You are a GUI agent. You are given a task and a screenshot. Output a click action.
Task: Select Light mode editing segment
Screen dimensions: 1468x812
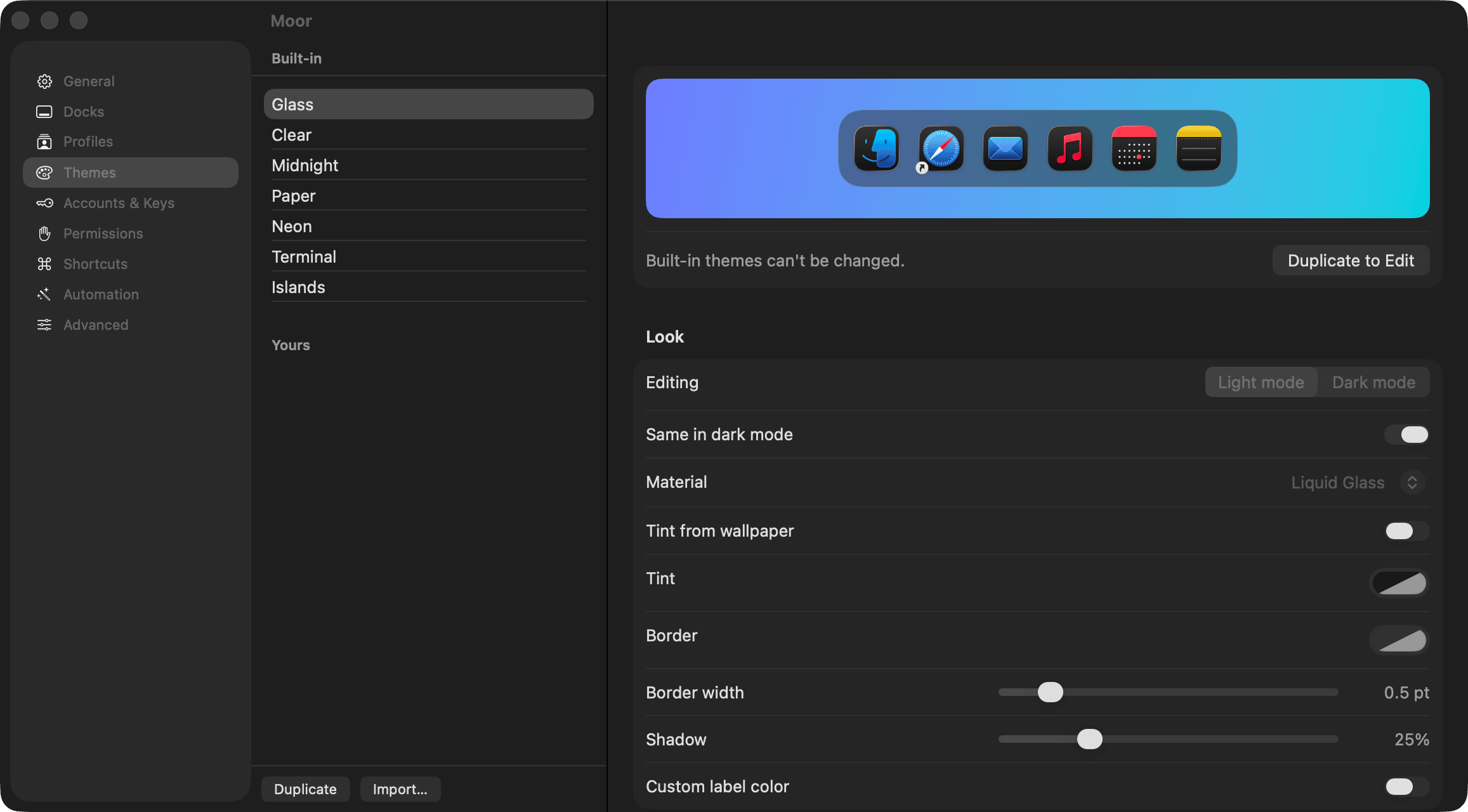1261,383
